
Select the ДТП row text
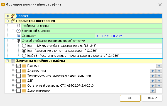coord(30,81)
